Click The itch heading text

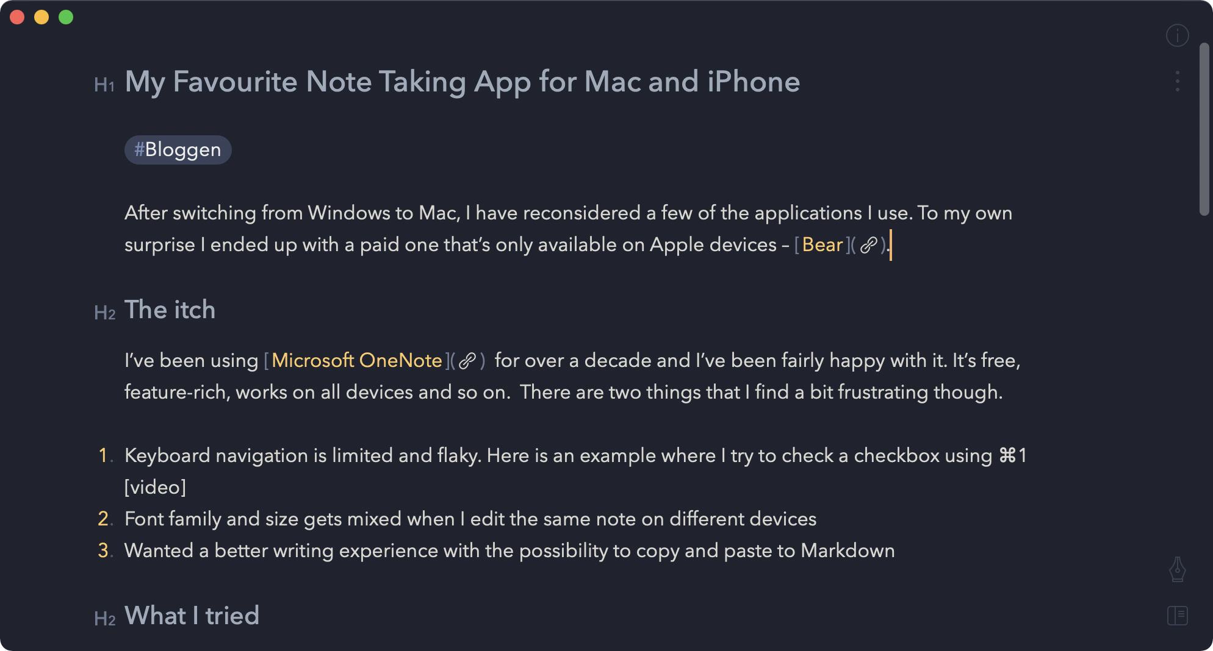click(x=170, y=310)
